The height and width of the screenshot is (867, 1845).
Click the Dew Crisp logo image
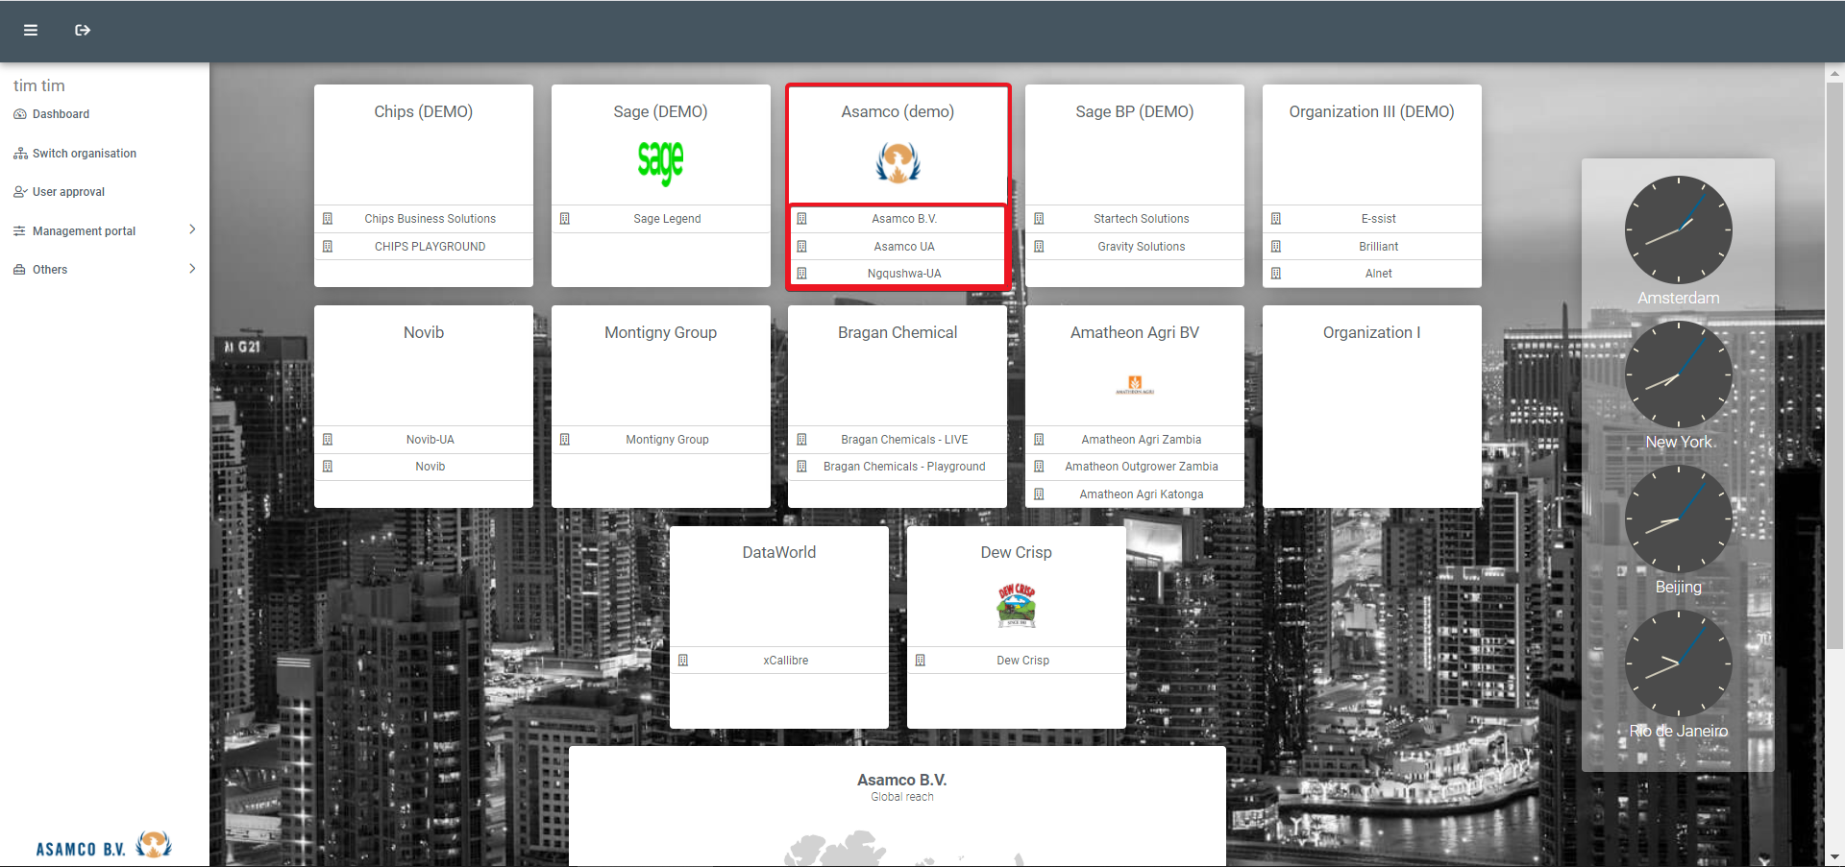(x=1017, y=605)
